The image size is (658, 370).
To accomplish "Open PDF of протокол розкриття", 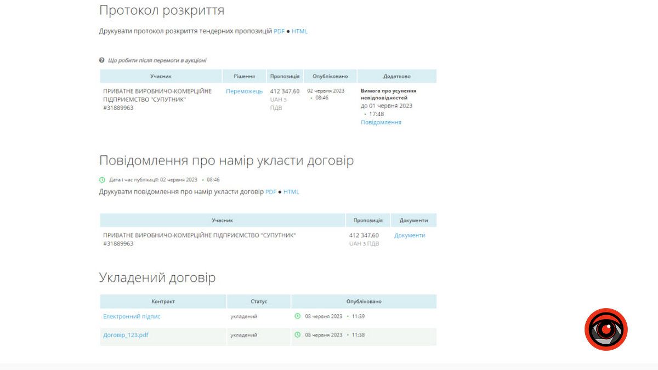I will click(x=279, y=31).
